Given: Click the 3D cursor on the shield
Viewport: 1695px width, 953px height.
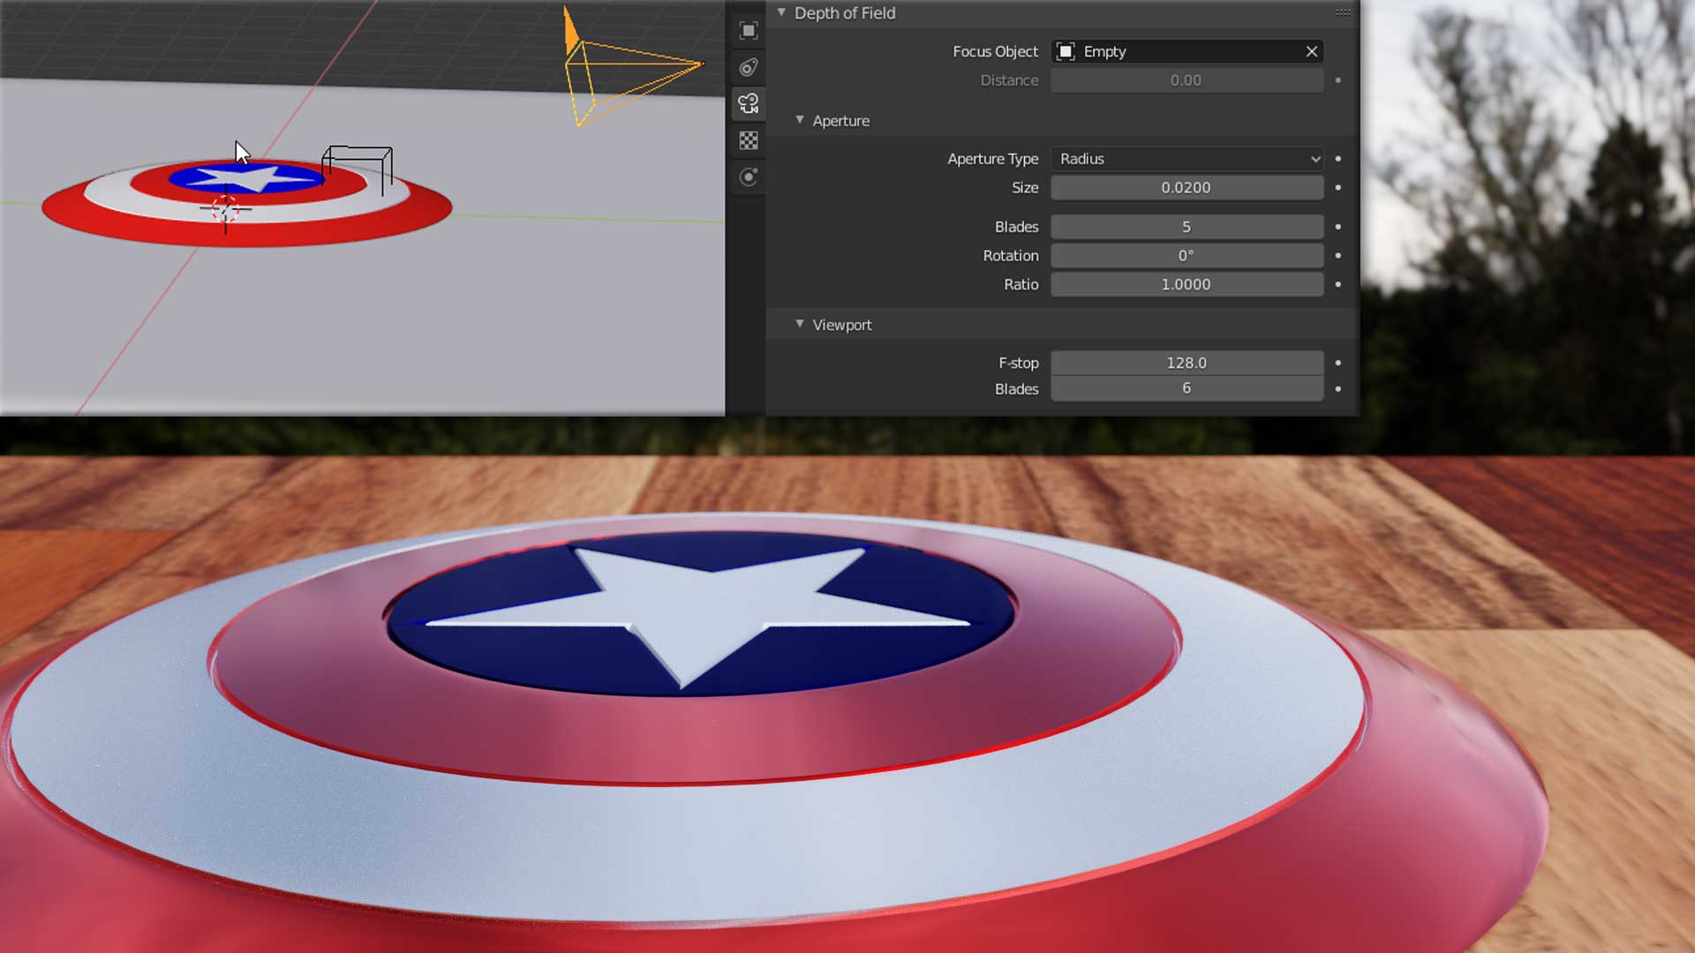Looking at the screenshot, I should 225,210.
